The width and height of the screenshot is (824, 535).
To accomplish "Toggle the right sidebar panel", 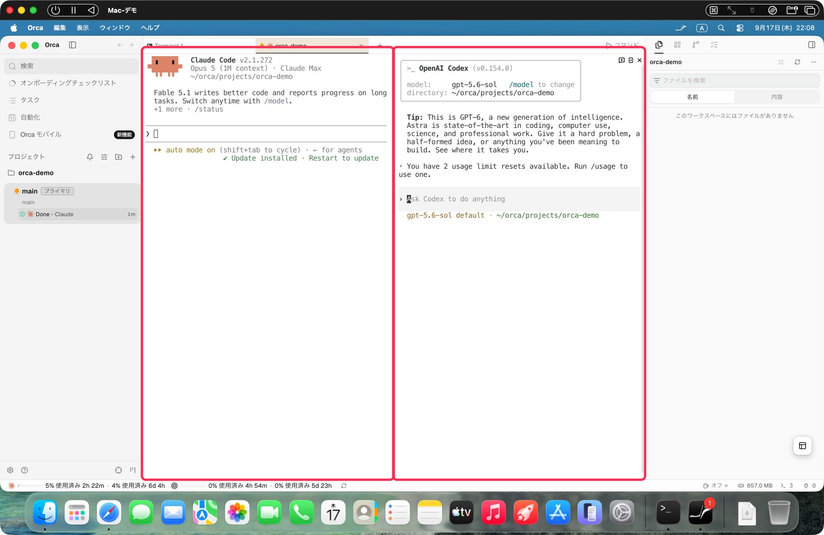I will pyautogui.click(x=812, y=45).
